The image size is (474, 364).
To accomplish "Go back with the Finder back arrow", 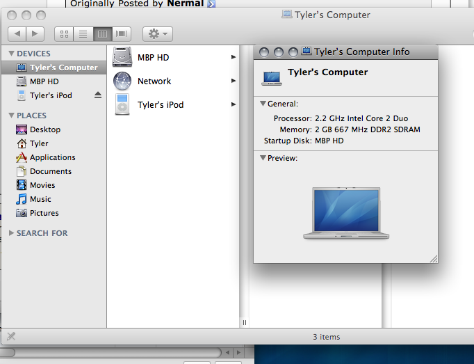I will click(17, 34).
